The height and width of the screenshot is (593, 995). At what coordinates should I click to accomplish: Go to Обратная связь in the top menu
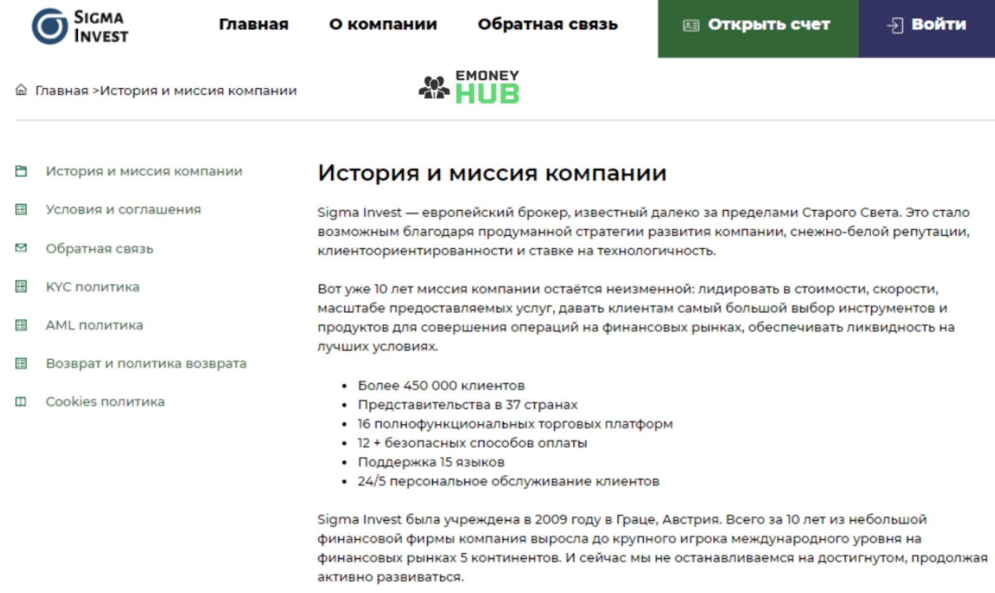coord(547,24)
